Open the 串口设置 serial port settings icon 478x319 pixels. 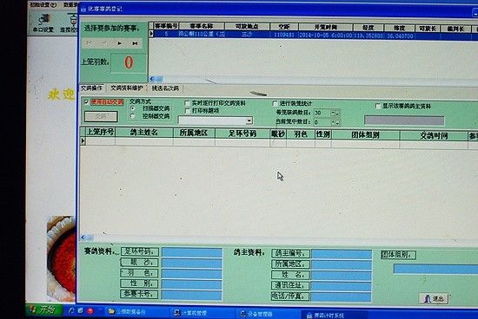(43, 23)
